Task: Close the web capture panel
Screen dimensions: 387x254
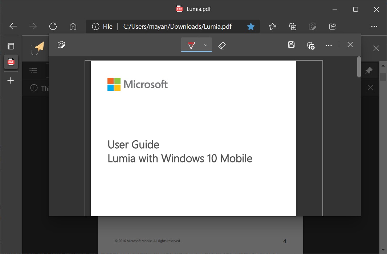Action: pos(350,45)
